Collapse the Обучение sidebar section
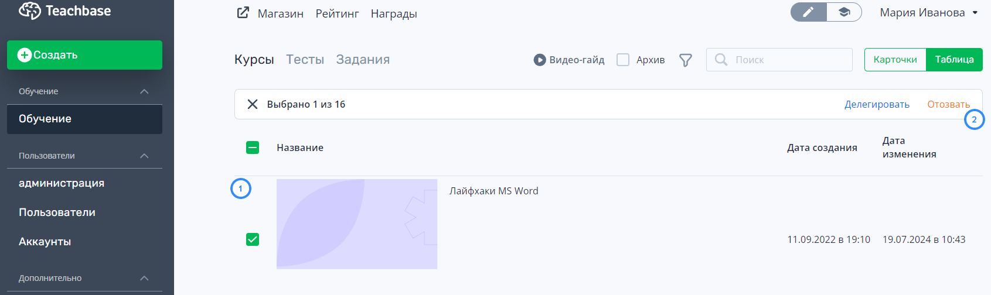 pos(144,91)
